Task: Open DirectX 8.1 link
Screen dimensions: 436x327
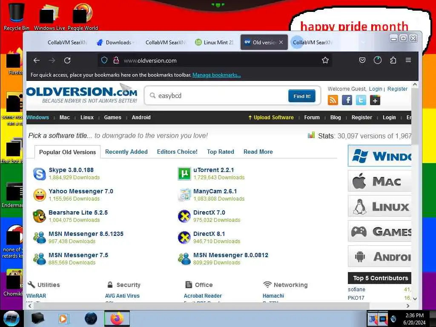Action: tap(209, 234)
